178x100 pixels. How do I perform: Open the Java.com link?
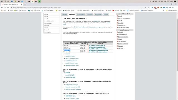(x=120, y=48)
